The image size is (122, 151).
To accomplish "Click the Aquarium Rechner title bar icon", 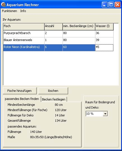I will (3, 4).
